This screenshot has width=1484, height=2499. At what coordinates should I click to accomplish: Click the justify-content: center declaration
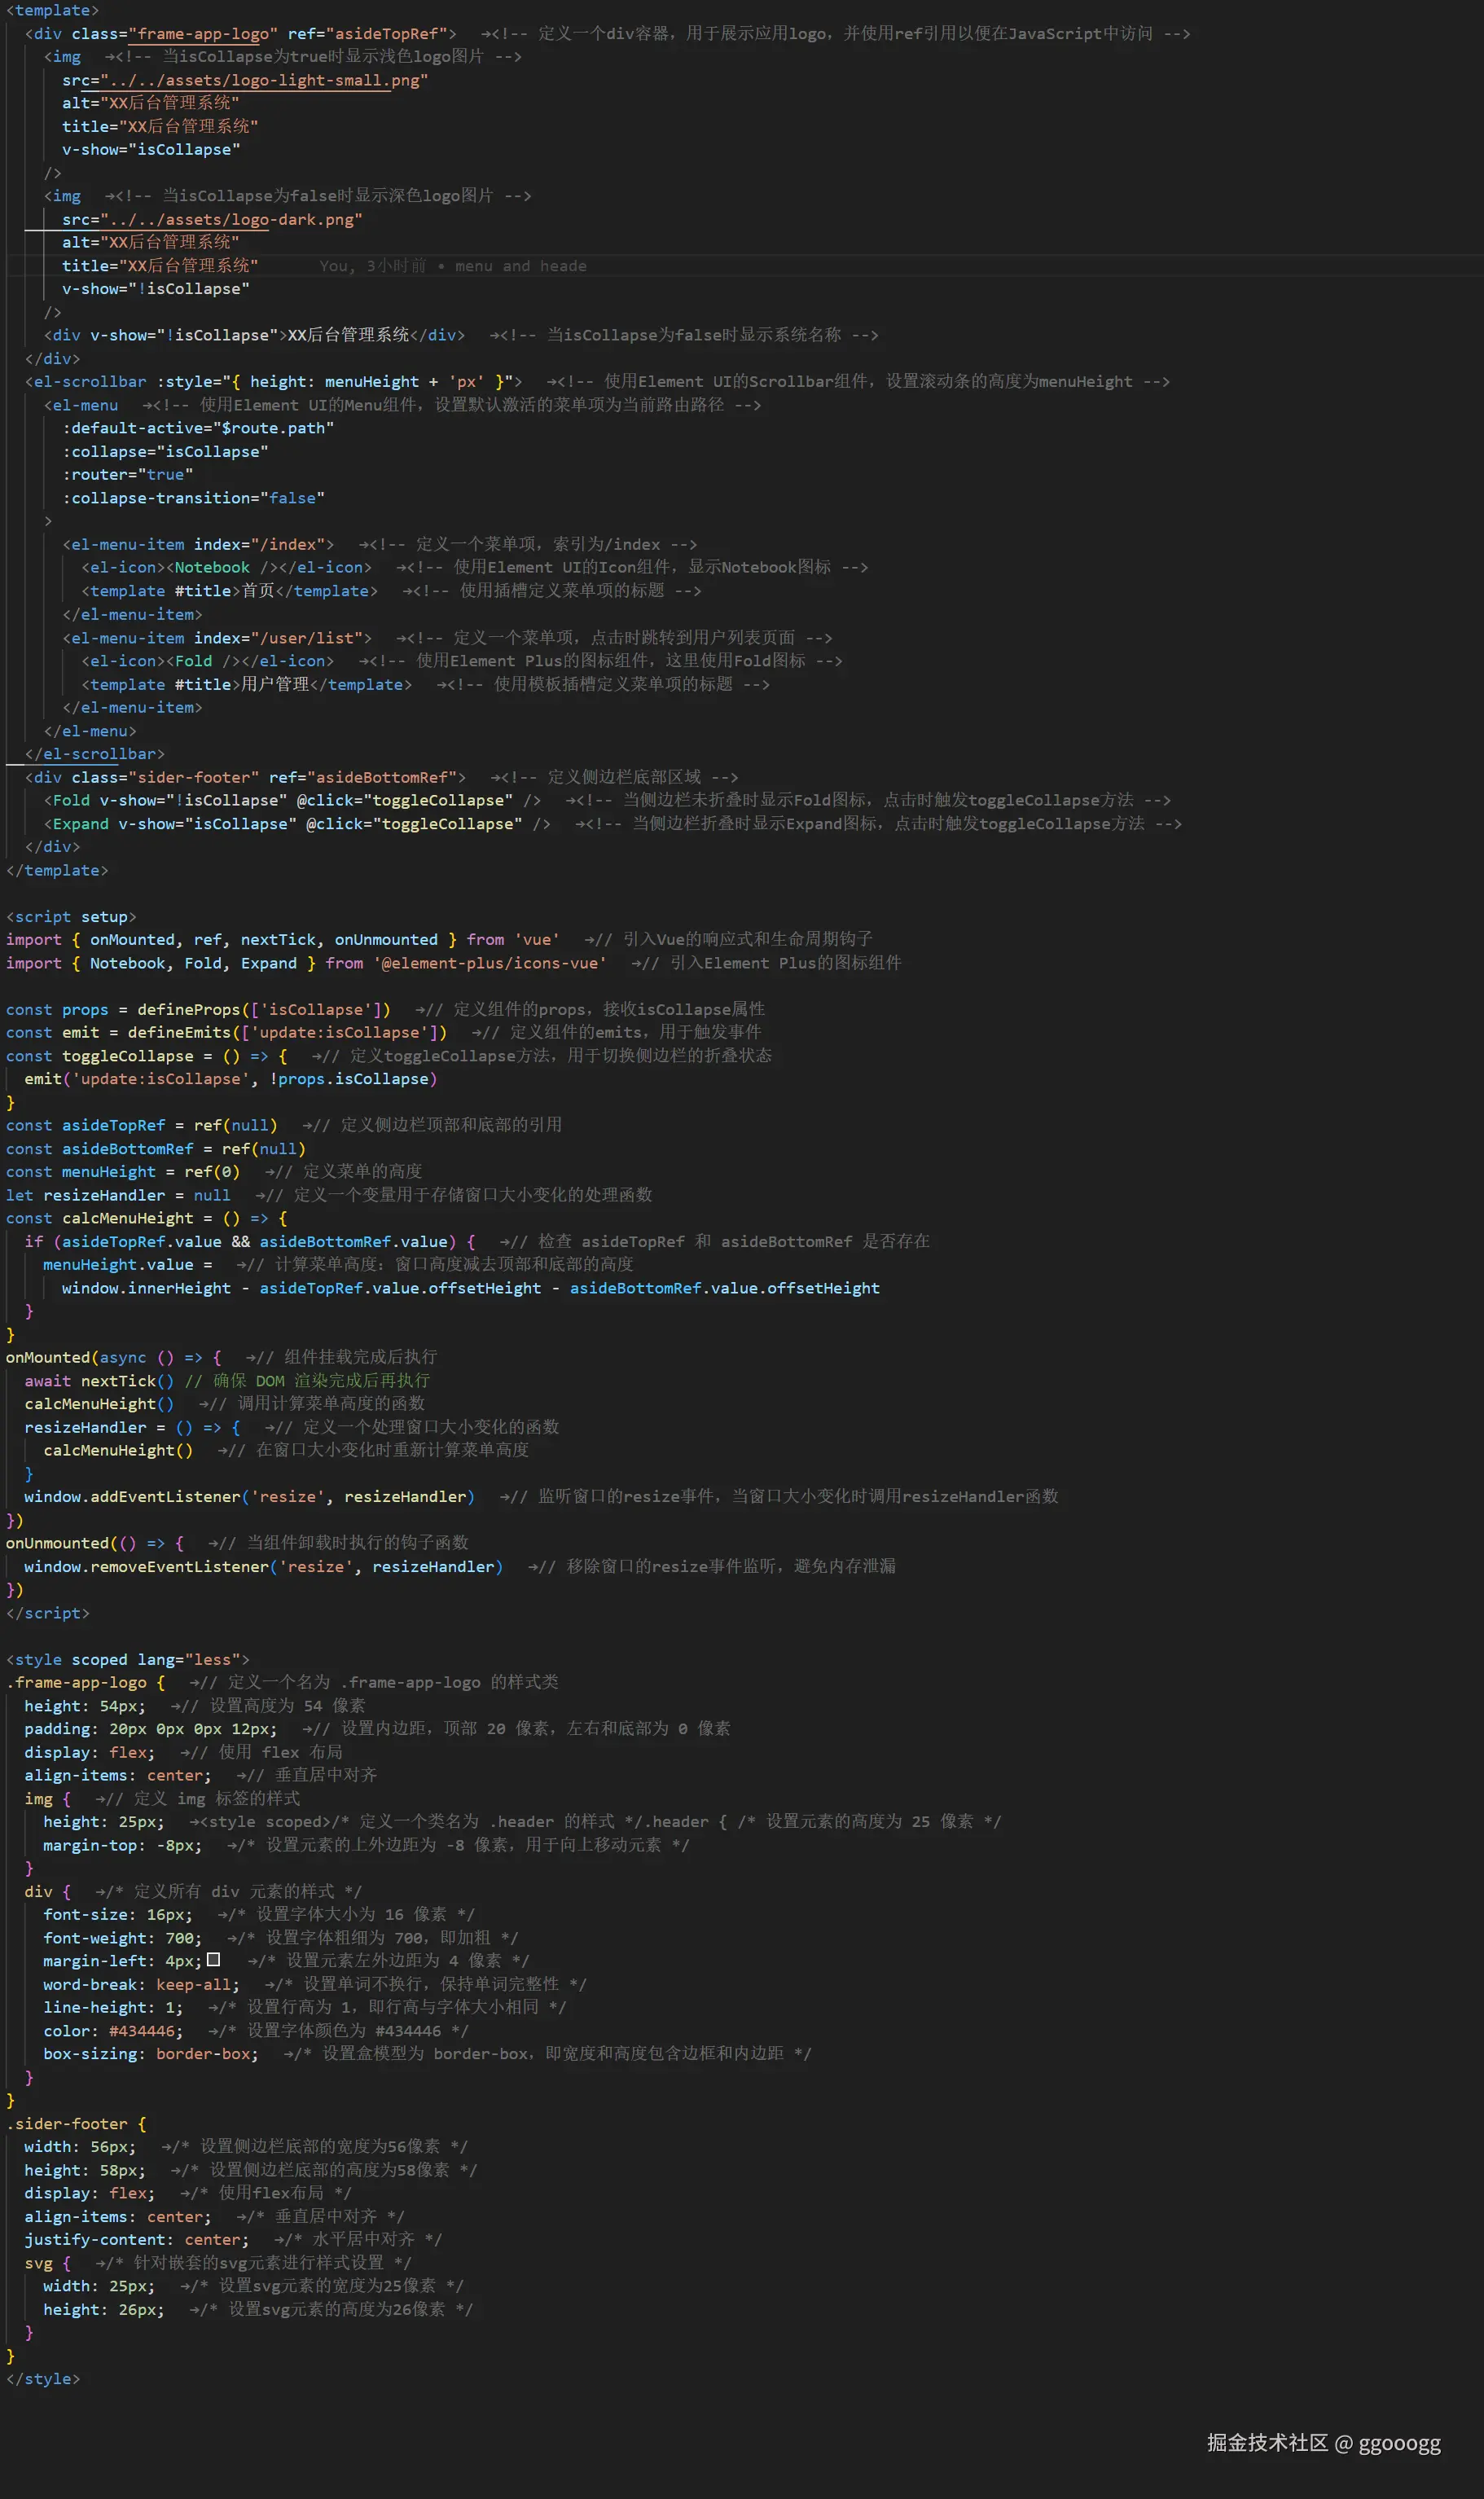click(x=137, y=2240)
